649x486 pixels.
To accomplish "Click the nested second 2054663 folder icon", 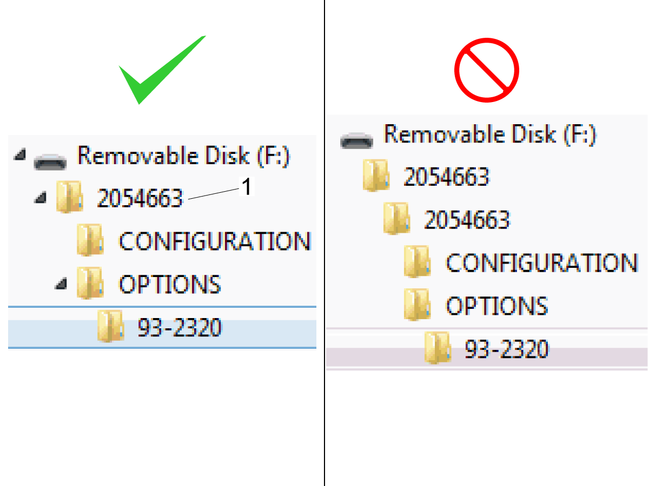I will 397,218.
